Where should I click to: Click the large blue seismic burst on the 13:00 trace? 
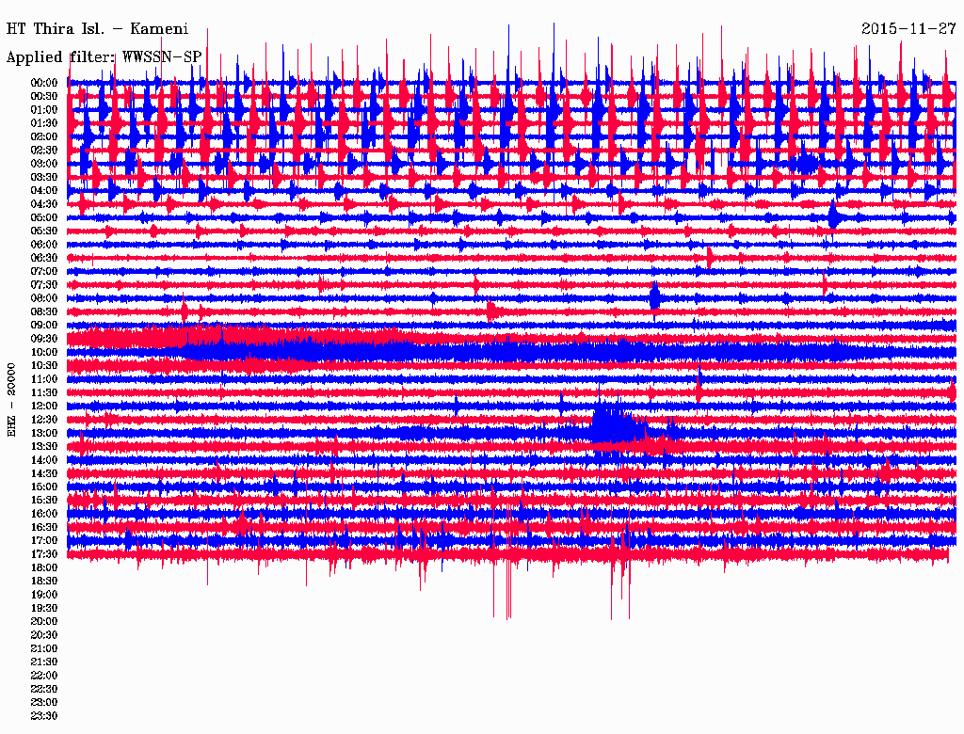618,426
